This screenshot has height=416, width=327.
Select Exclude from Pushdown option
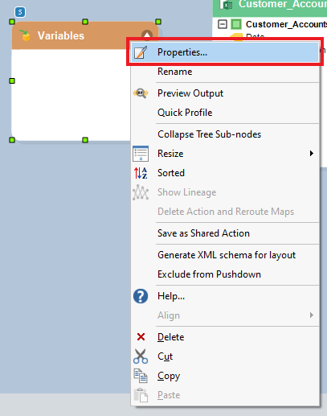coord(209,274)
